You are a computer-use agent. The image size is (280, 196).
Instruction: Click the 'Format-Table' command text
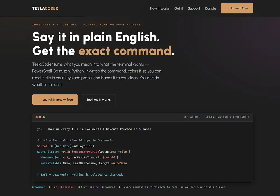(x=51, y=163)
